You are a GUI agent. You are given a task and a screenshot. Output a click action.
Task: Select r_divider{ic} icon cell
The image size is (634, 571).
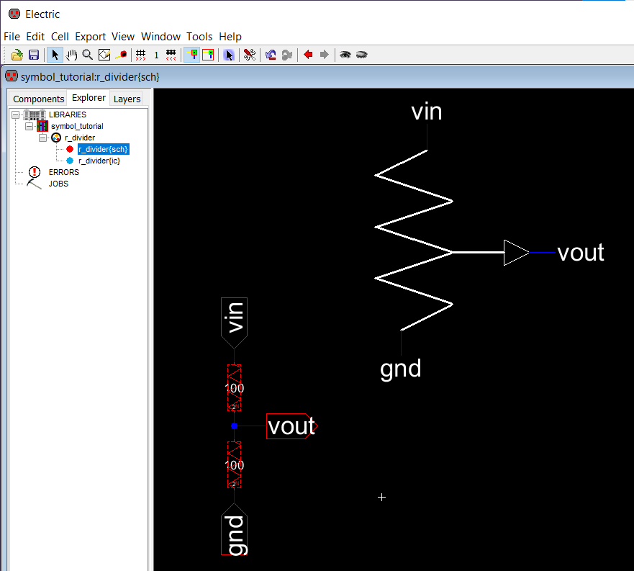click(x=99, y=161)
